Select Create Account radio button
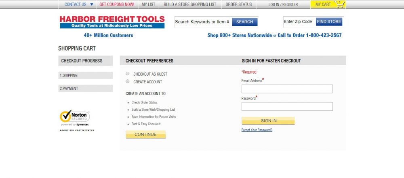The width and height of the screenshot is (404, 178). point(128,81)
